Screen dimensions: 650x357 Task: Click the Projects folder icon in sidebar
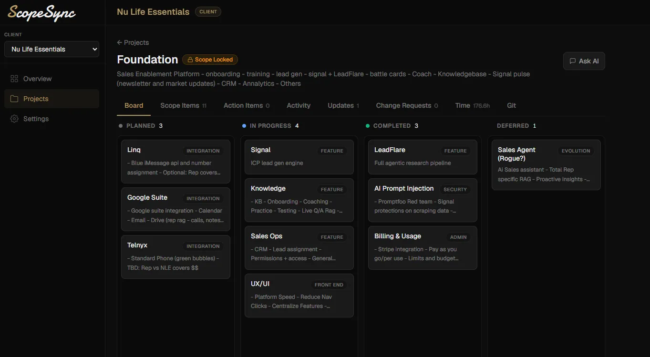[14, 99]
